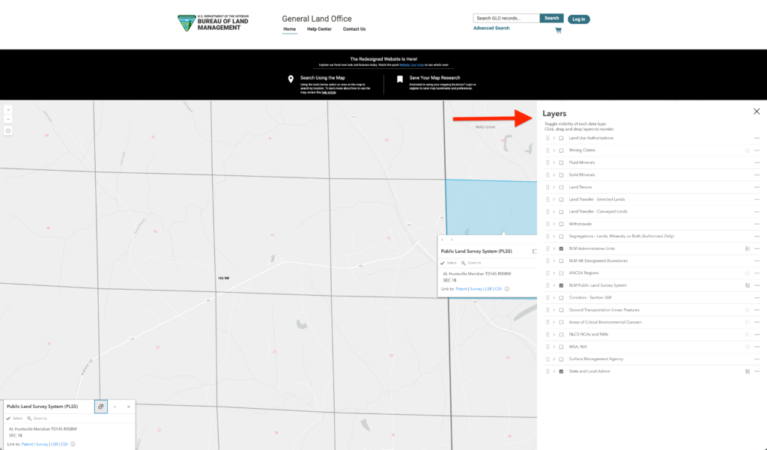The height and width of the screenshot is (450, 767).
Task: Expand Areas of Critical Environmental Concern
Action: click(x=554, y=322)
